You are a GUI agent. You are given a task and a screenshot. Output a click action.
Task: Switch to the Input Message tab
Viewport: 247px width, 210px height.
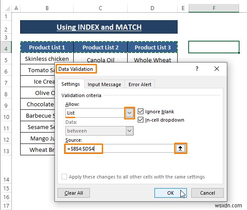(x=104, y=84)
